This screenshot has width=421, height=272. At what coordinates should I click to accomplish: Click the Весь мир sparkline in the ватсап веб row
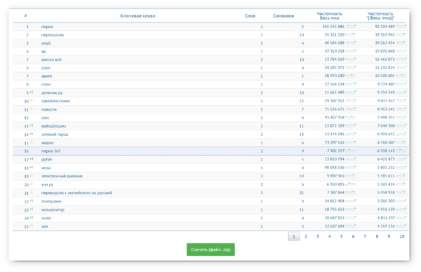click(351, 60)
